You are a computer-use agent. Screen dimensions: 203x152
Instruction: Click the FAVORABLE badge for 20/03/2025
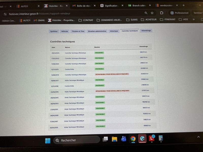click(99, 53)
